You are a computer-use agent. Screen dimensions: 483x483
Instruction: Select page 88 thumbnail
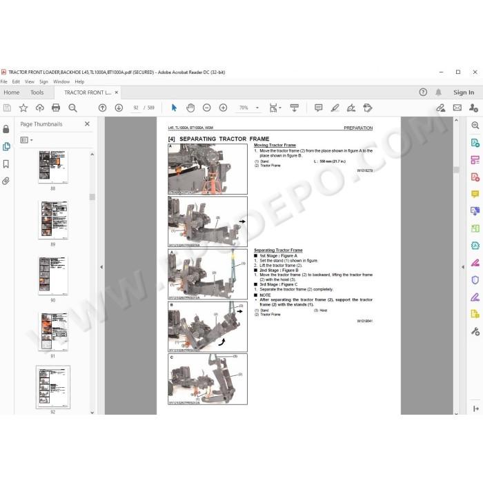coord(53,167)
